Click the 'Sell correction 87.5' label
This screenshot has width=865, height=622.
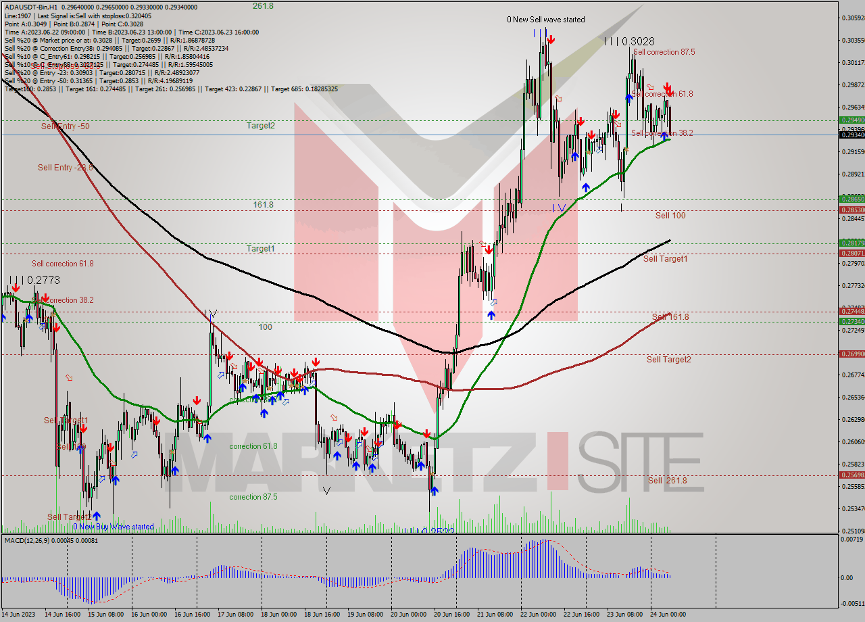664,52
